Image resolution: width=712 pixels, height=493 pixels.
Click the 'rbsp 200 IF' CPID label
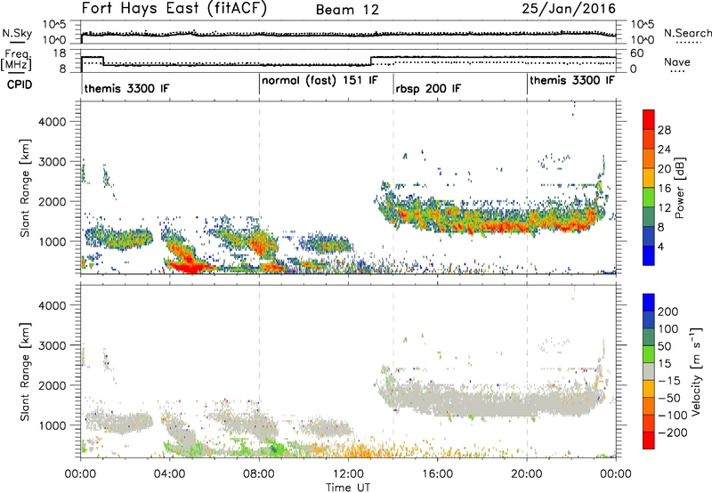click(428, 88)
